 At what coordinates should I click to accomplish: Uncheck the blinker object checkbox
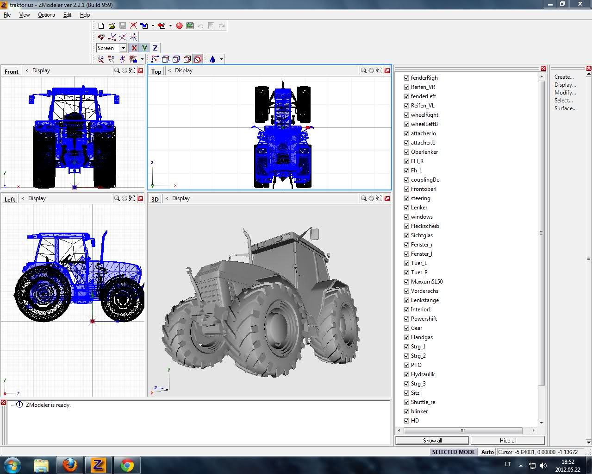pyautogui.click(x=406, y=411)
